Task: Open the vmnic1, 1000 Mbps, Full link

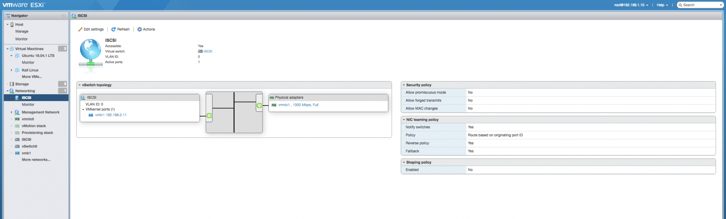Action: point(298,105)
